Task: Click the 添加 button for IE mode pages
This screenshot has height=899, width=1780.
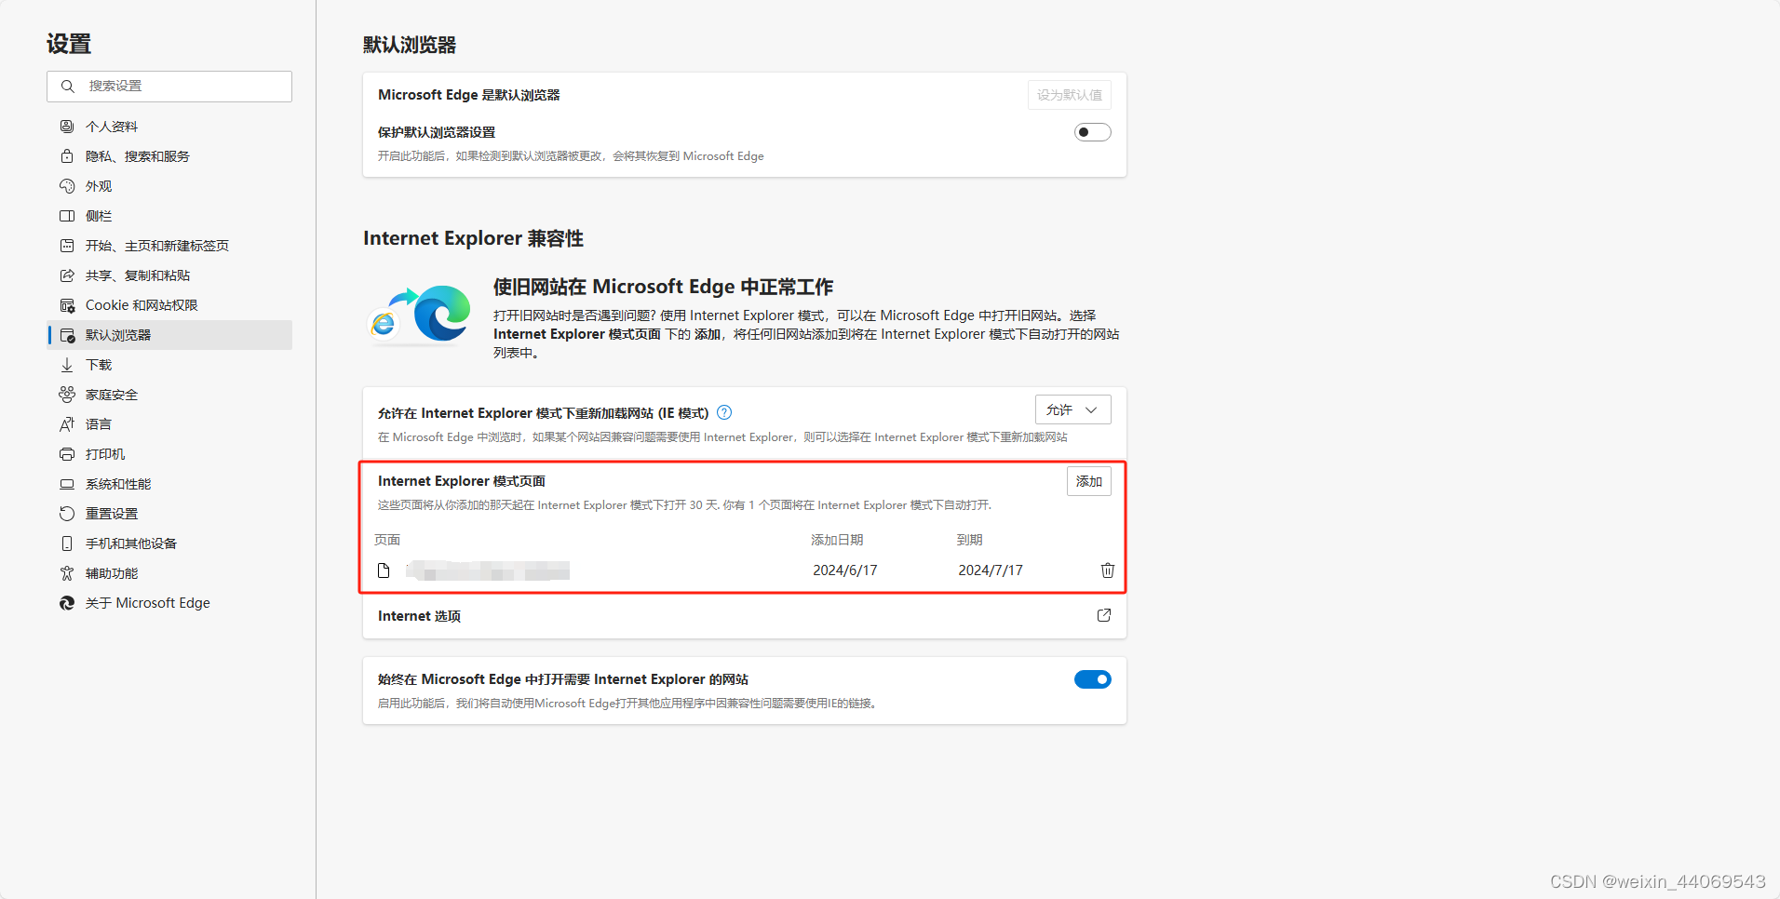Action: pos(1089,481)
